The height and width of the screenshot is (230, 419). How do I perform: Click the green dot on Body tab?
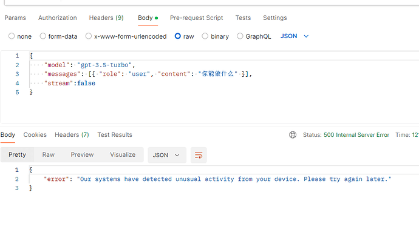click(156, 18)
